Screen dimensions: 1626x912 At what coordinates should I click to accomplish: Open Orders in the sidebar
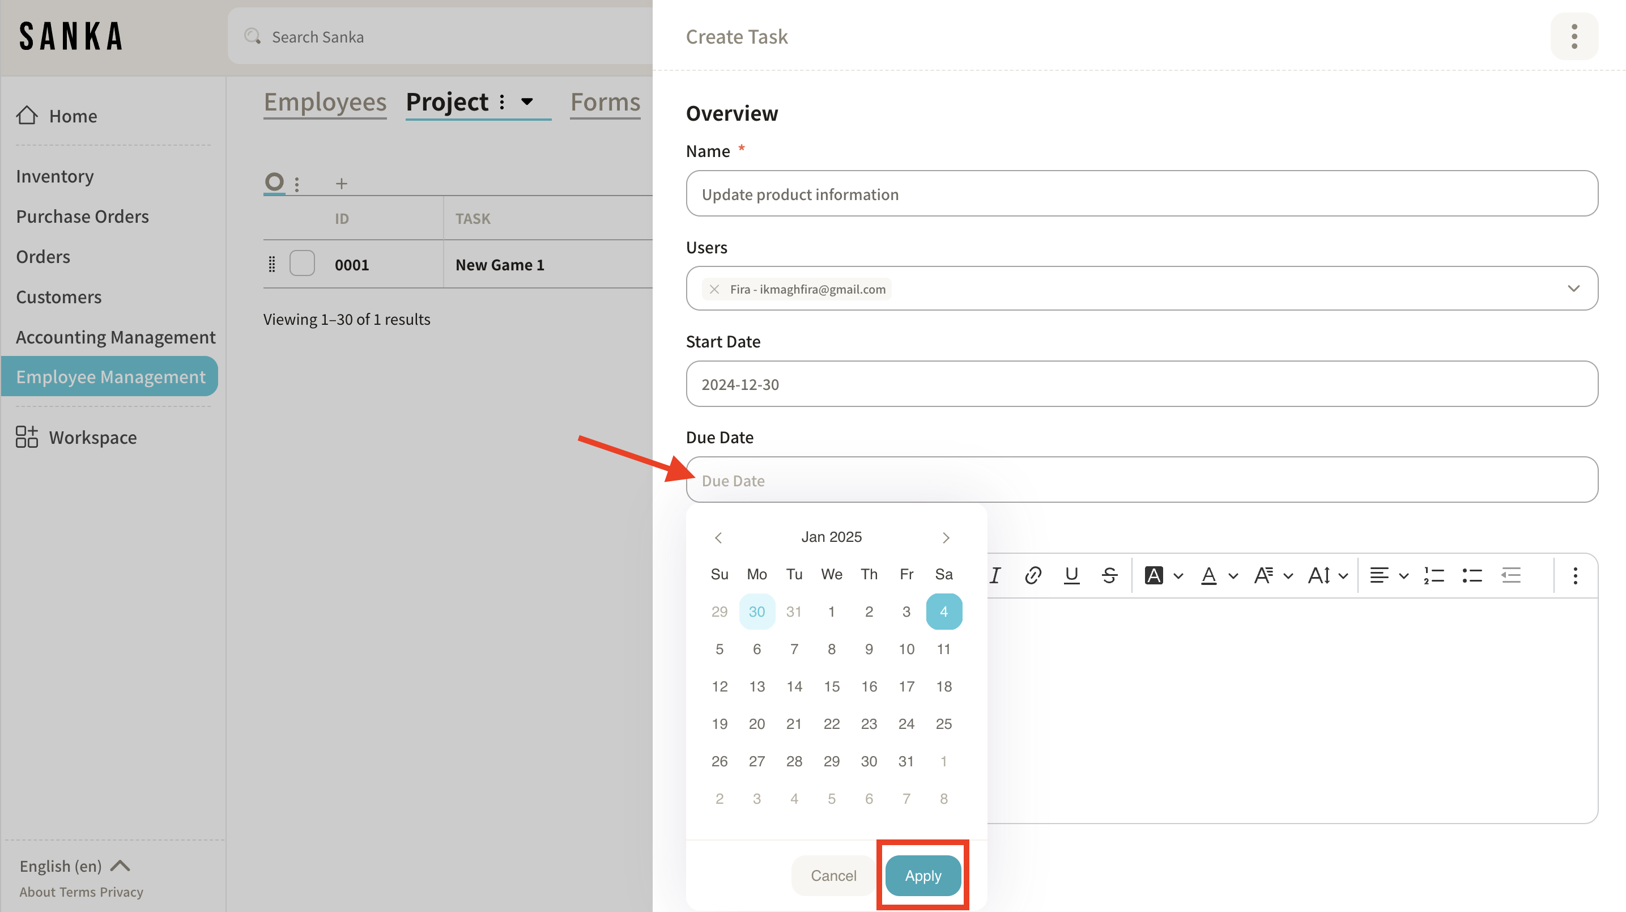click(x=43, y=257)
